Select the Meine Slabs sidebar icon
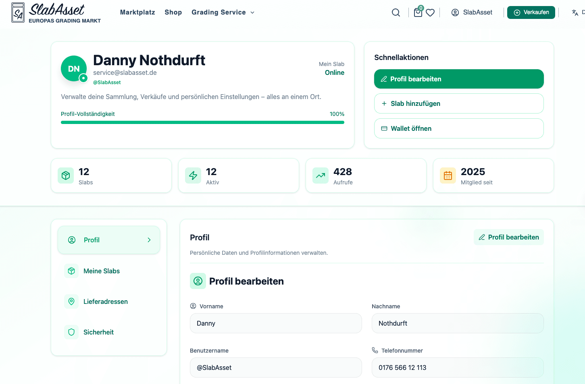 71,271
